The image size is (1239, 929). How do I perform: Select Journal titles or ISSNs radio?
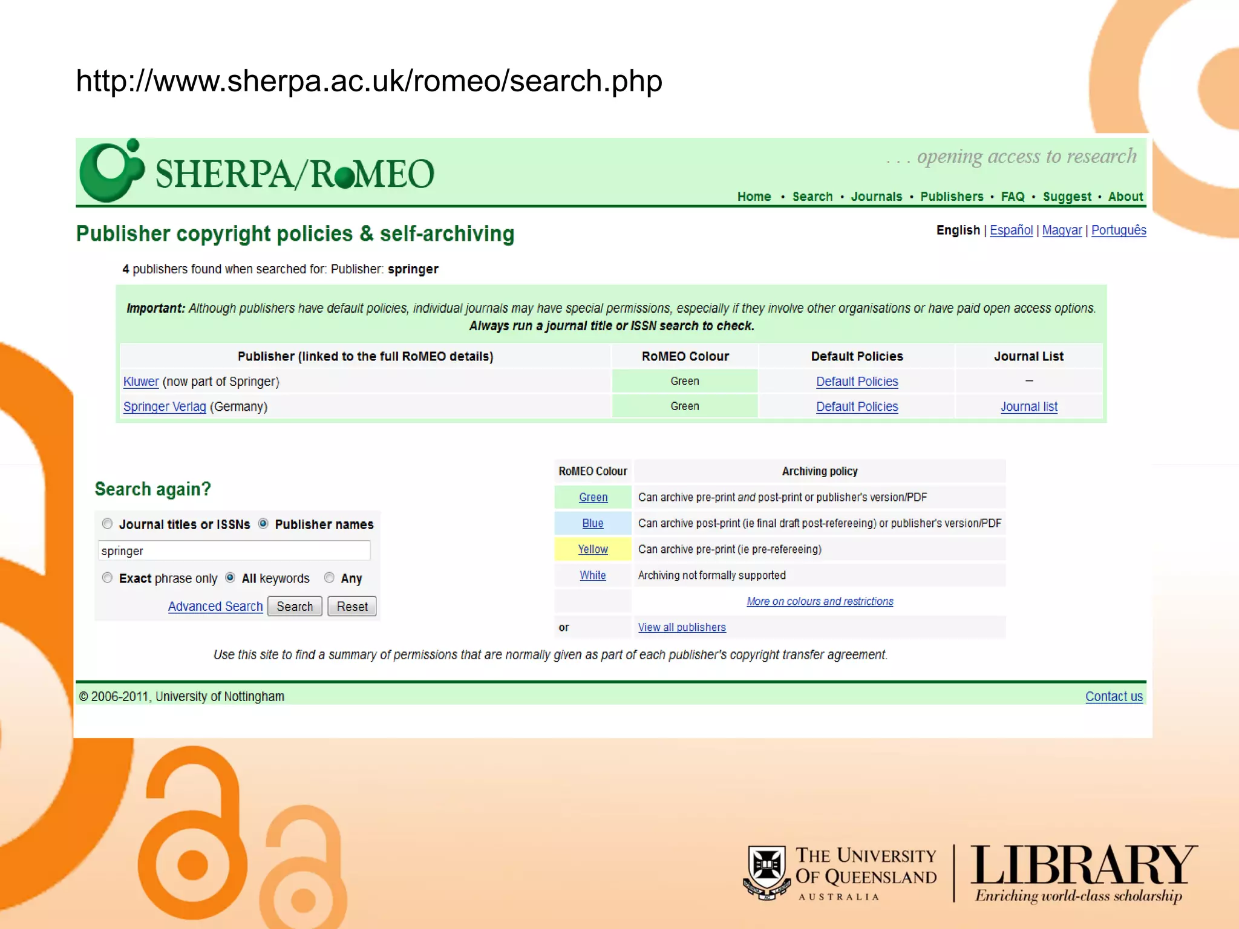108,524
